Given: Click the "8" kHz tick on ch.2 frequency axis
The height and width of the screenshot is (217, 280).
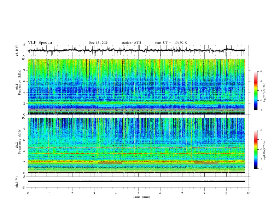Looking at the screenshot, I should coord(25,129).
